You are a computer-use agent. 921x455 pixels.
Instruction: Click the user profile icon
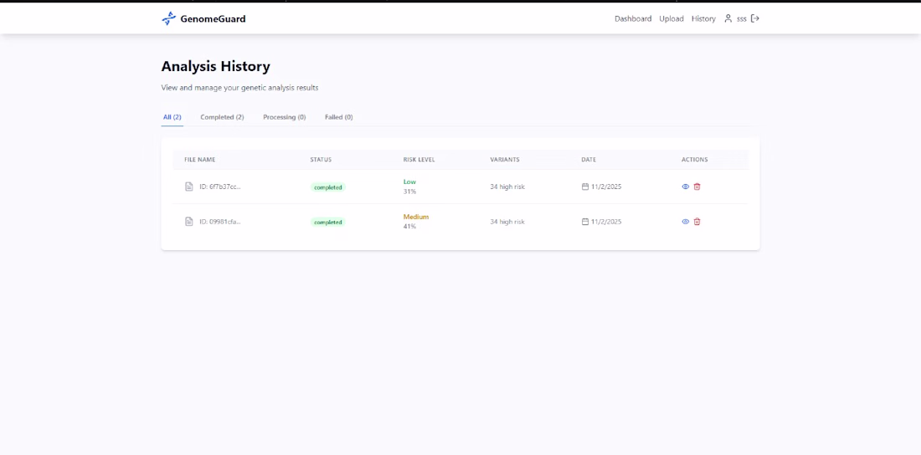tap(728, 18)
